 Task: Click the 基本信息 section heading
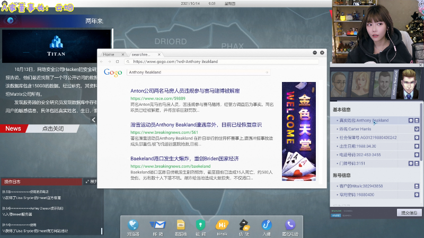[x=341, y=109]
